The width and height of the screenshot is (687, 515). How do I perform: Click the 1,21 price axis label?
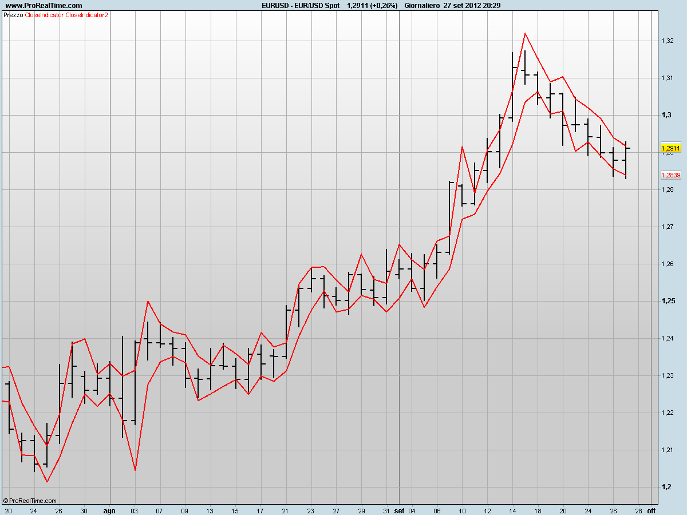667,450
